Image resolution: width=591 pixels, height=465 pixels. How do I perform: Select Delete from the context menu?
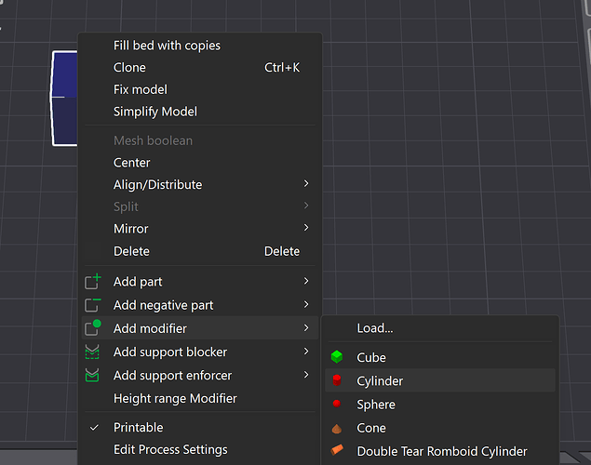click(200, 251)
